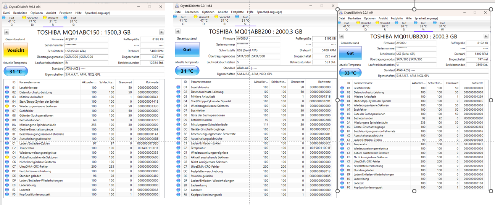Click CrystalDiskInfo app icon in MQ01ABC150 window title bar

5,6
